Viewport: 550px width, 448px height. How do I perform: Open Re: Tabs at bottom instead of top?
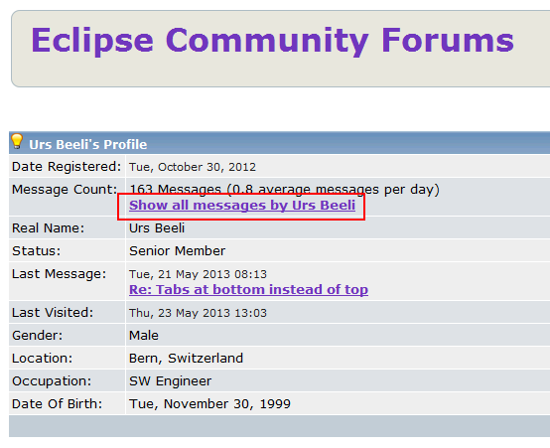tap(248, 290)
